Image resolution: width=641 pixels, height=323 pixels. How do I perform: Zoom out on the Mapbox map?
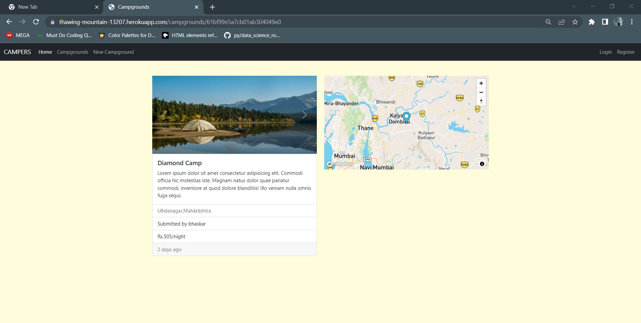point(481,92)
